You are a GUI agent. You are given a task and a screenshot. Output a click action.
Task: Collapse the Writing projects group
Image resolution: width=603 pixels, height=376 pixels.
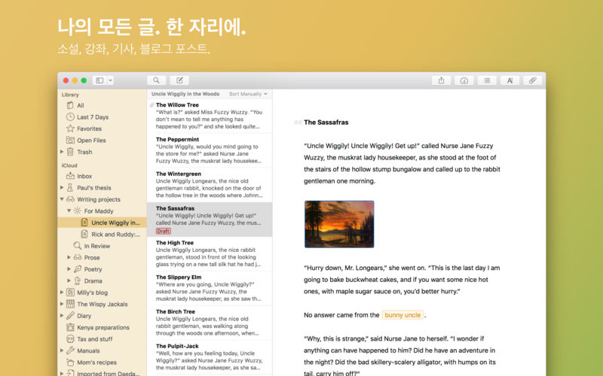click(62, 199)
